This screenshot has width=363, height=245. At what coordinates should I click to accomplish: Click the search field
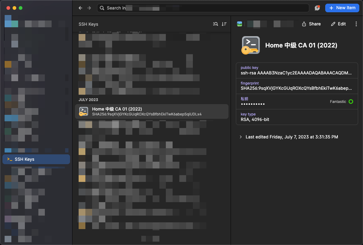point(203,8)
